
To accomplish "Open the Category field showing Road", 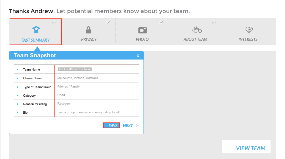I will [97, 95].
